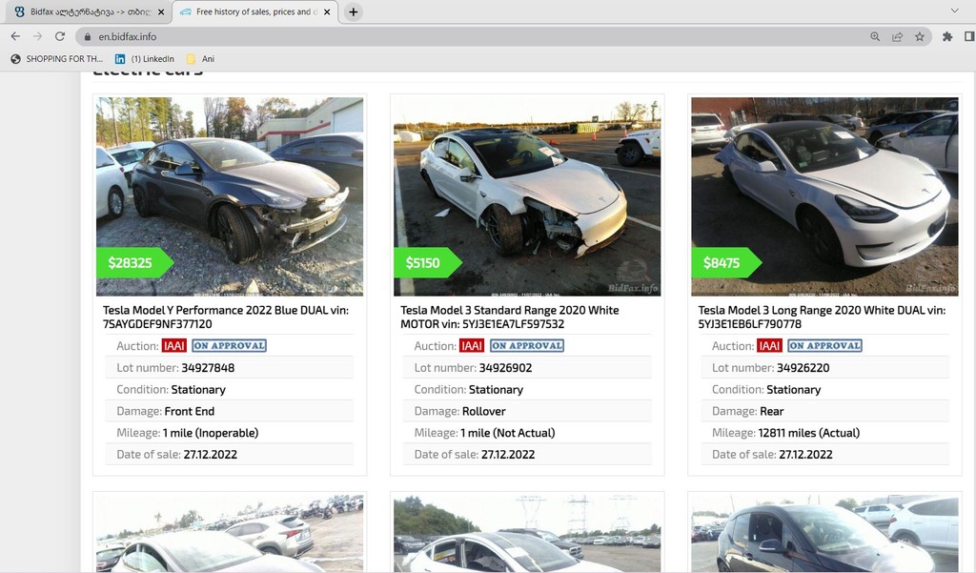Screen dimensions: 976x573
Task: Select lot number 34927848
Action: tap(208, 368)
